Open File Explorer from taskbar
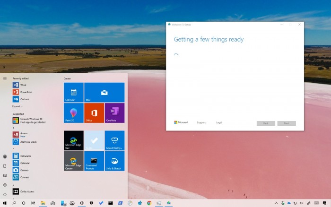Image resolution: width=331 pixels, height=207 pixels. [43, 203]
